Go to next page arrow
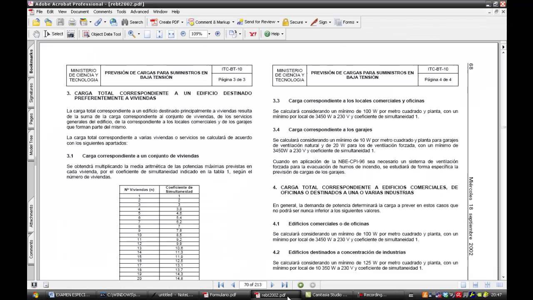The image size is (533, 300). [273, 285]
